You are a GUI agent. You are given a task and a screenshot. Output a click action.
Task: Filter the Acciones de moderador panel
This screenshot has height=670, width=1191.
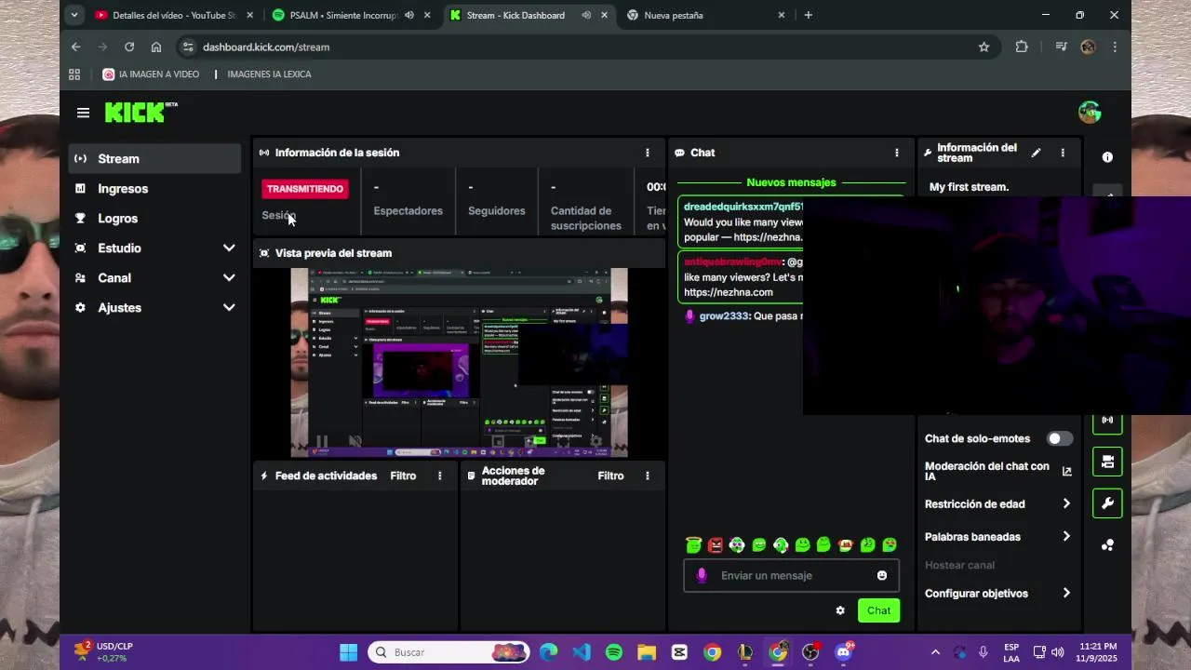(x=610, y=476)
